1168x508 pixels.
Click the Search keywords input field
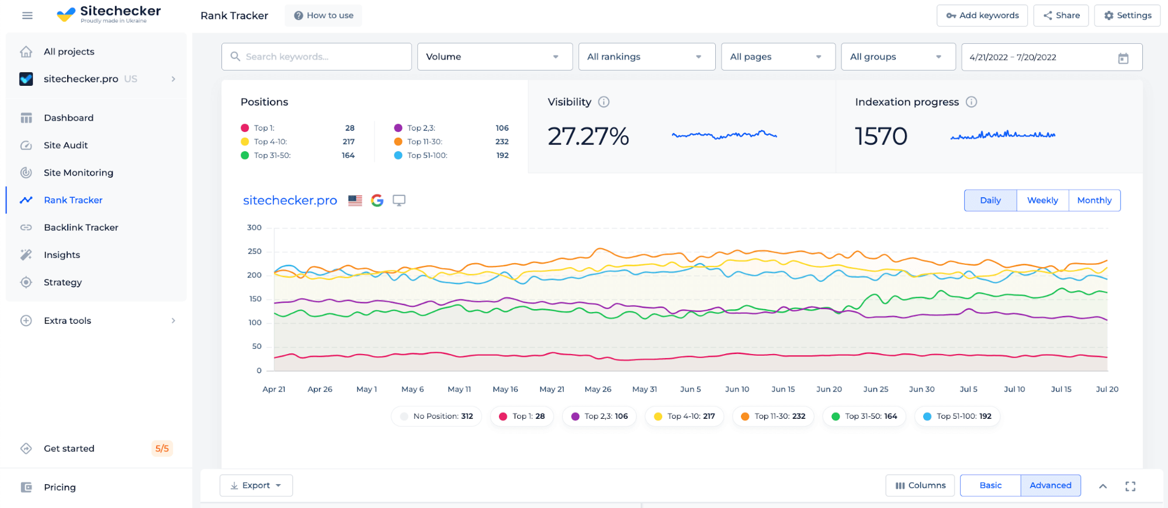(x=317, y=57)
